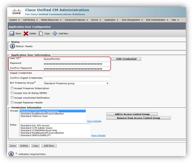193x163 pixels.
Task: Select Standard TabSync User group
Action: pyautogui.click(x=34, y=116)
